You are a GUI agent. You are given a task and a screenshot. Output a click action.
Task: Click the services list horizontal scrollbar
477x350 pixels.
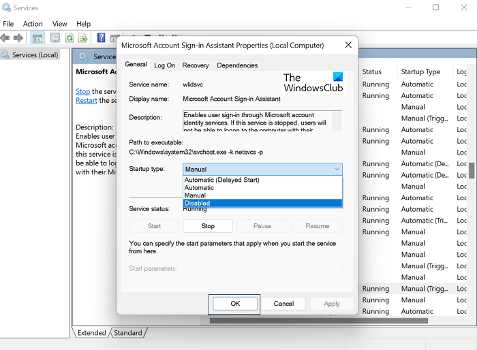(319, 321)
